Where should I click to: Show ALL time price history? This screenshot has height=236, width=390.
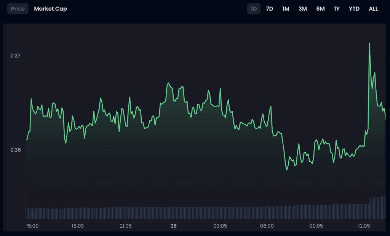tap(373, 9)
